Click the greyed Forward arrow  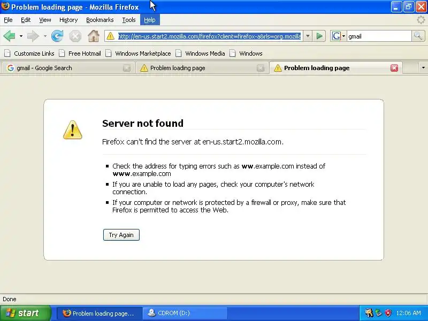click(33, 36)
